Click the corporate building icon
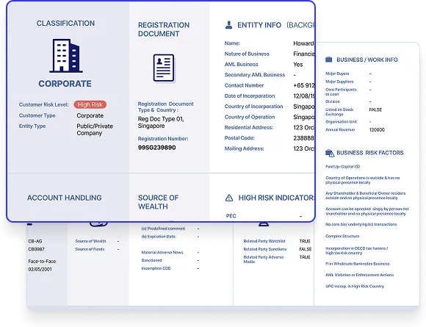 pos(66,56)
